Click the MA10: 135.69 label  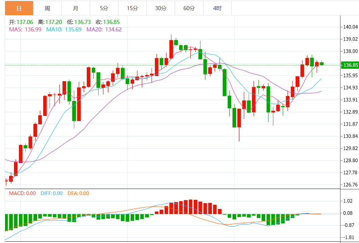click(64, 30)
